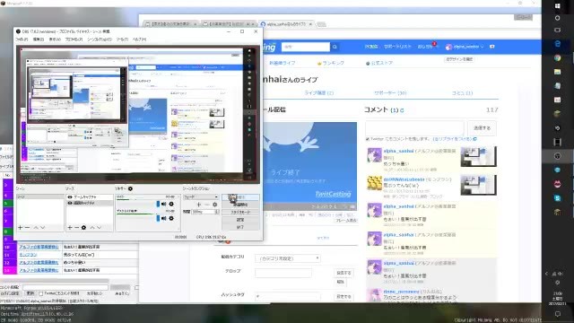Screen dimensions: 574x323
Task: Click サポートリスト link in TwitCasting header
Action: [x=397, y=47]
